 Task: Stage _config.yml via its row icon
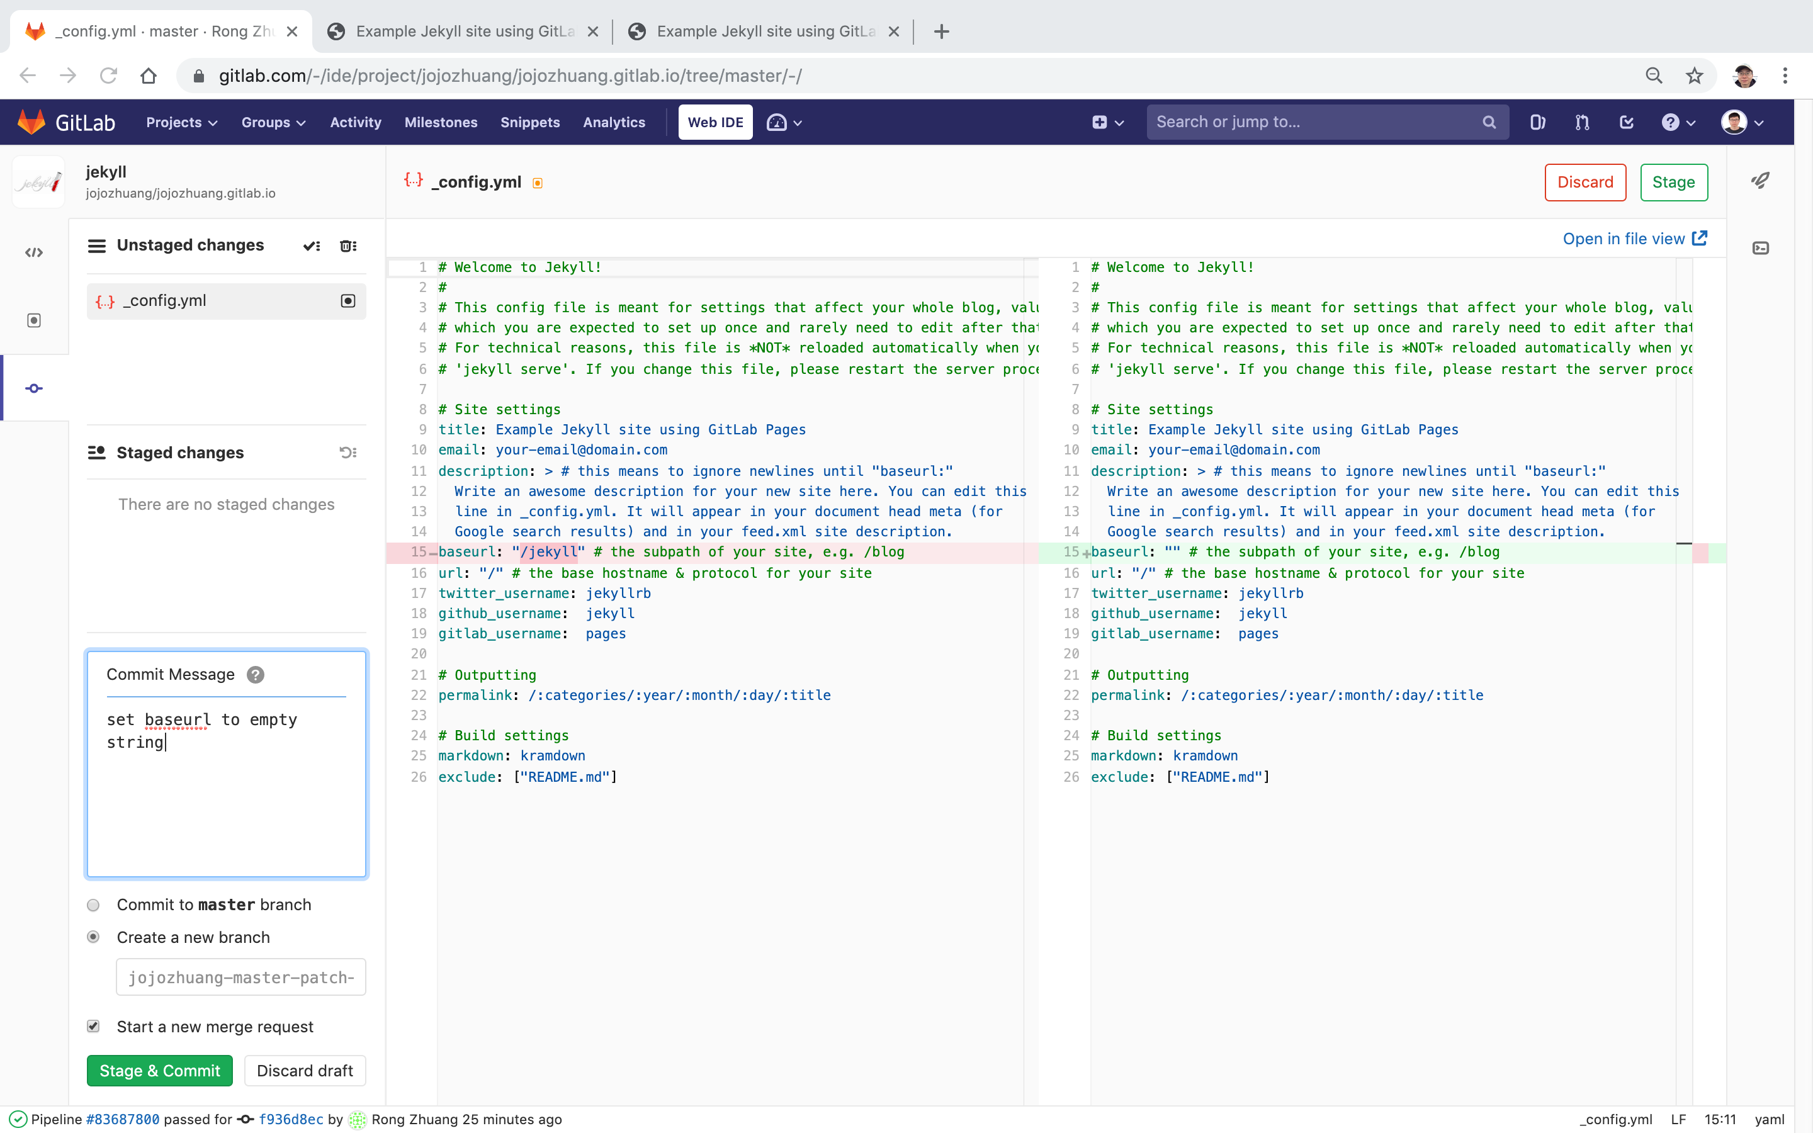pos(347,302)
